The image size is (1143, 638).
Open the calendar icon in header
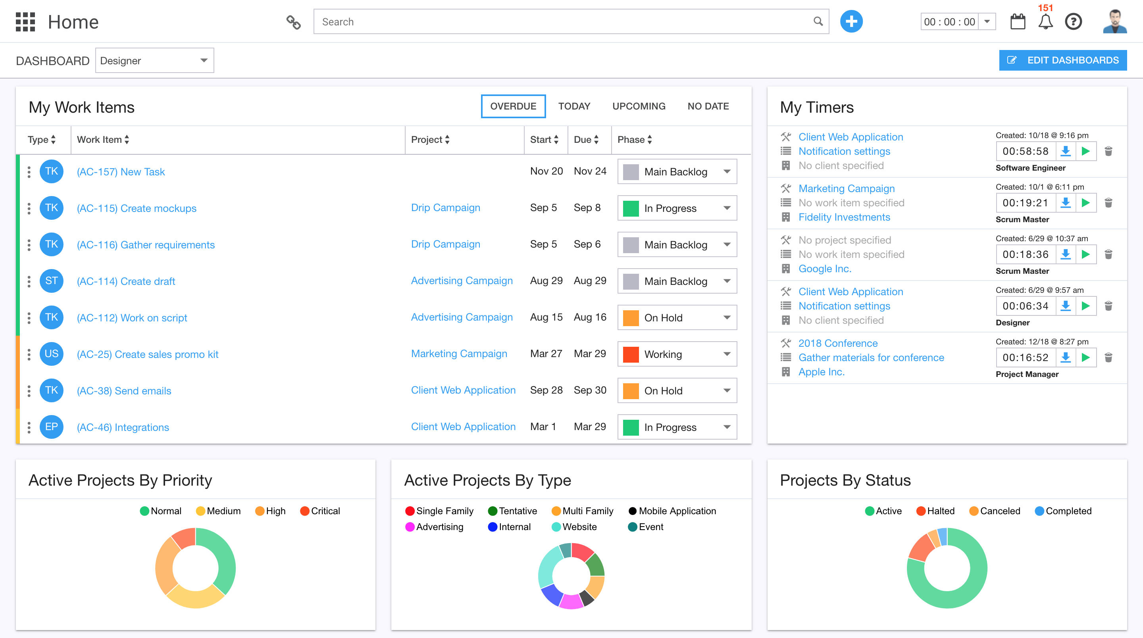[1018, 22]
